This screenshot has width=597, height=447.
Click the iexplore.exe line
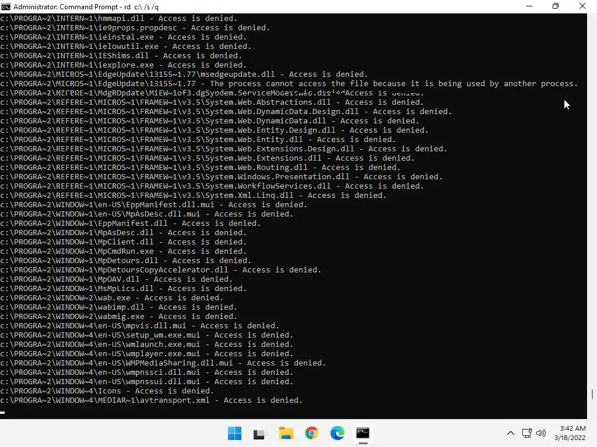pos(124,65)
